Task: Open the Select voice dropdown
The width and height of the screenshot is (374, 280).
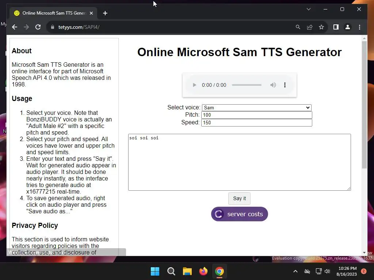Action: point(257,108)
